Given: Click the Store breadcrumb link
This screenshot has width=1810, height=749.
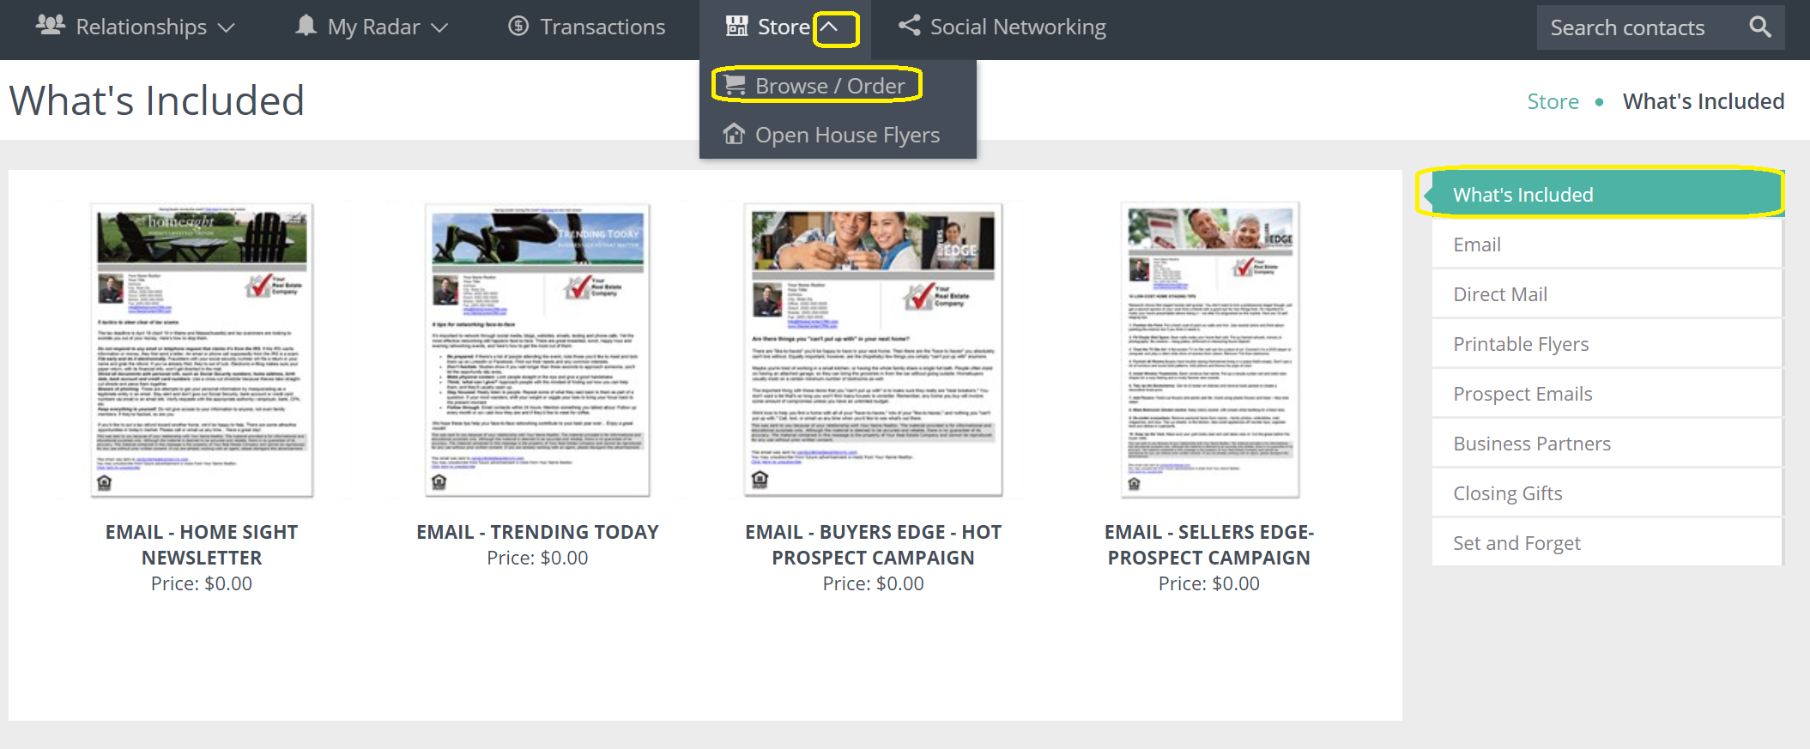Looking at the screenshot, I should click(1552, 101).
